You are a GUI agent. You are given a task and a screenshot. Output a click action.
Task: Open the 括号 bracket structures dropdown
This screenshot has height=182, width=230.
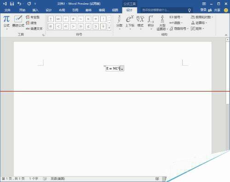pyautogui.click(x=176, y=17)
